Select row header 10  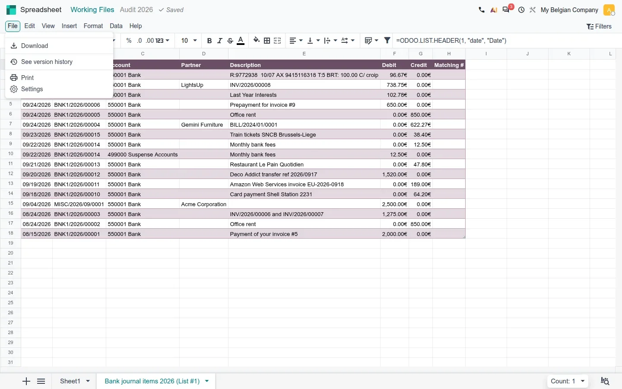click(10, 154)
